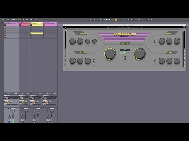Screen dimensions: 189x141
Task: Adjust the large FEEDBACK knob
Action: [x=140, y=54]
